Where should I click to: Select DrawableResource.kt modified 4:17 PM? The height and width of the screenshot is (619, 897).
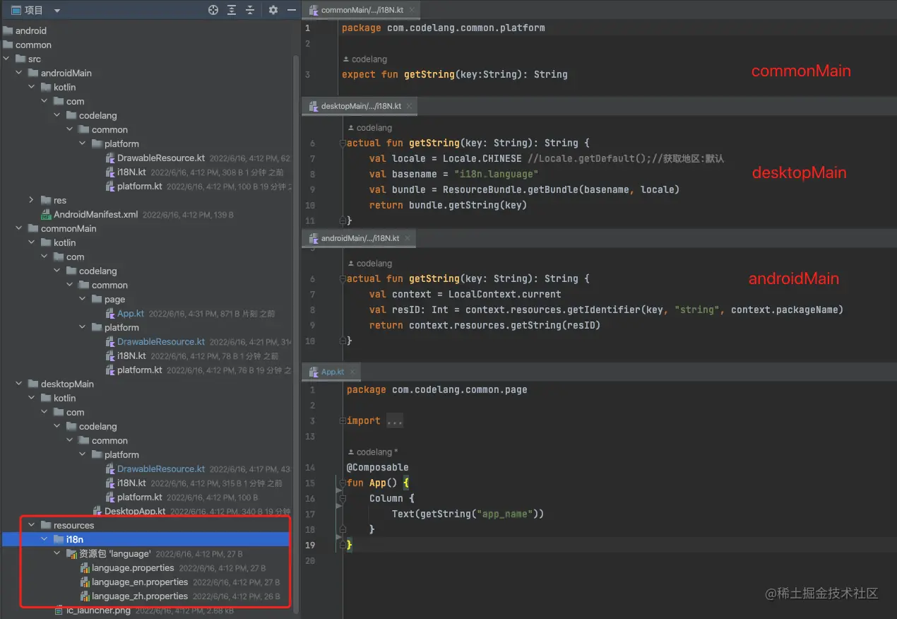(x=161, y=469)
